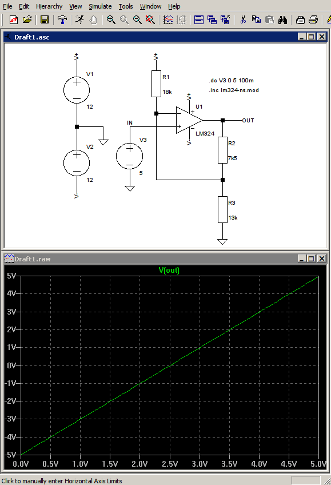Click the .dc V3 0 5 100m directive
Image resolution: width=331 pixels, height=485 pixels.
point(231,81)
